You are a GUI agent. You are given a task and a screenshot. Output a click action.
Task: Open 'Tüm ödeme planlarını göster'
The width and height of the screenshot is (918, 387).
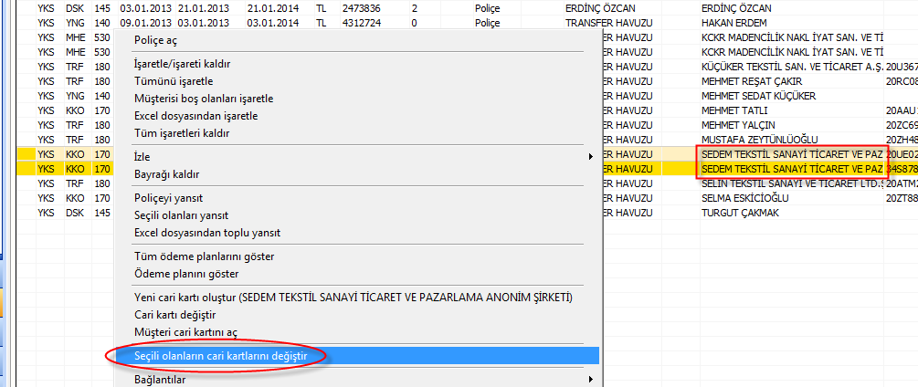click(x=204, y=256)
